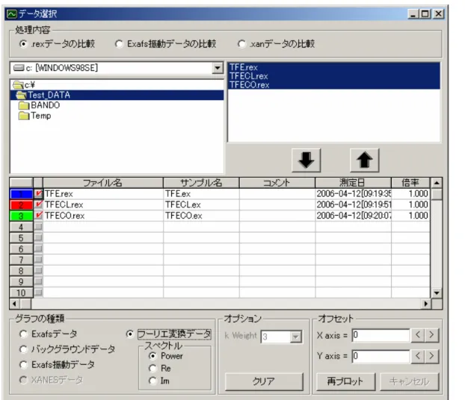The height and width of the screenshot is (400, 465).
Task: Click the 測定日 column header
Action: point(353,183)
